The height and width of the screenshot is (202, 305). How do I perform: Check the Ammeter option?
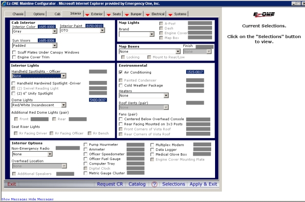pyautogui.click(x=86, y=149)
